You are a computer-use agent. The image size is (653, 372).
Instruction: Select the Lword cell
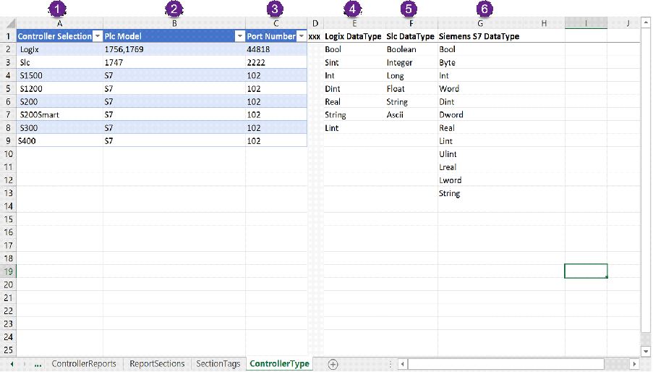tap(480, 180)
